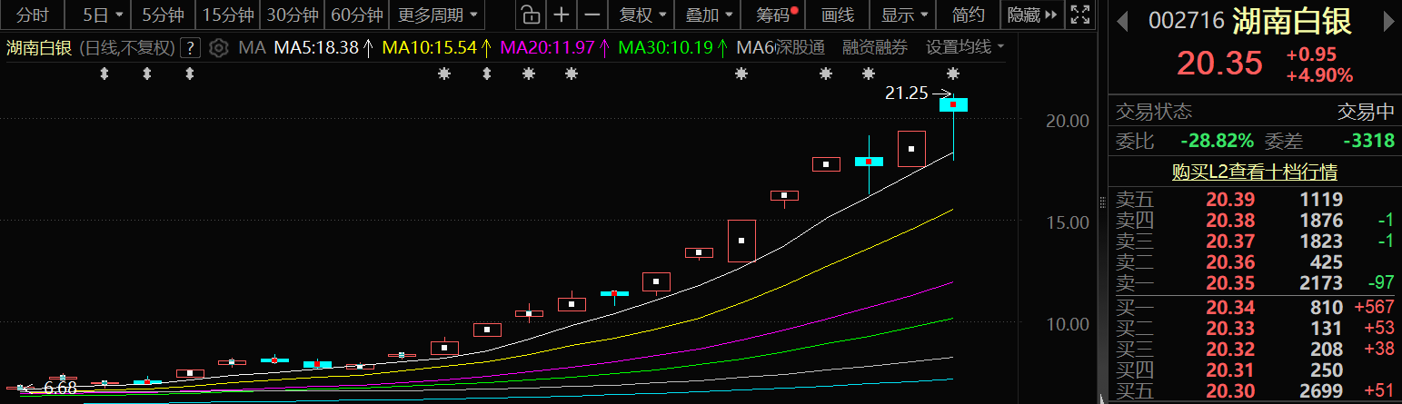Viewport: 1402px width, 404px height.
Task: Toggle the 简约 simplified view
Action: pyautogui.click(x=968, y=15)
